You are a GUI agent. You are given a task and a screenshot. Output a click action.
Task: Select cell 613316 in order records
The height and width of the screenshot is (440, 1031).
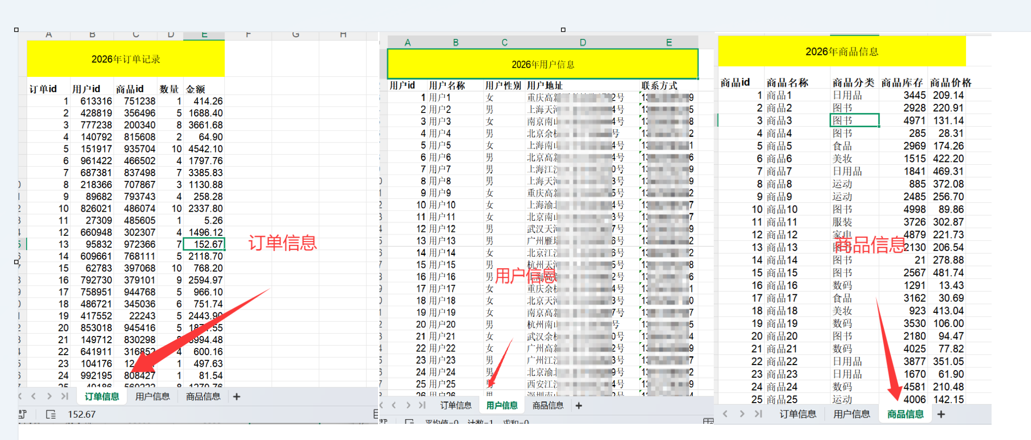click(92, 101)
